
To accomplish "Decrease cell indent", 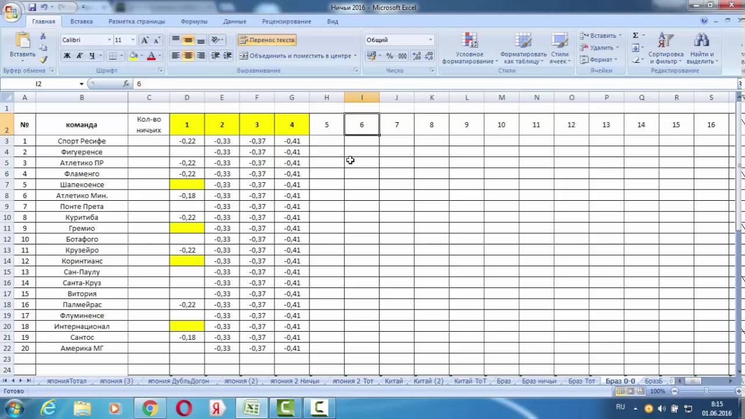I will coord(215,56).
